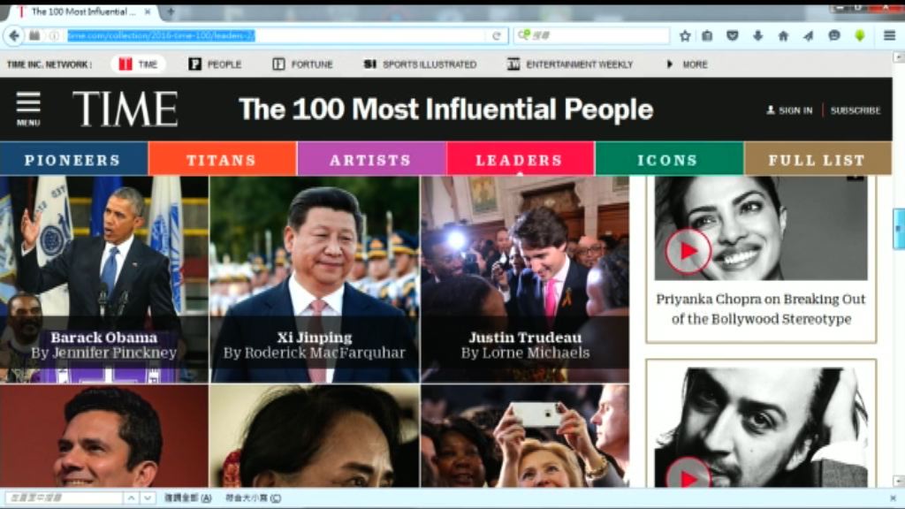Close the find bar at the bottom

click(893, 498)
